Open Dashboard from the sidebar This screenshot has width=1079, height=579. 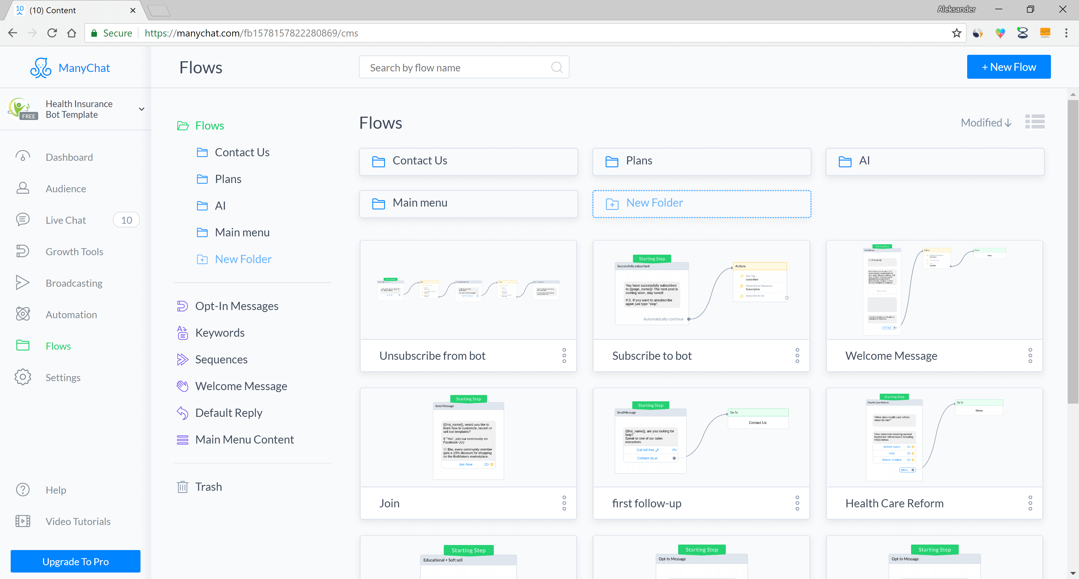[69, 157]
